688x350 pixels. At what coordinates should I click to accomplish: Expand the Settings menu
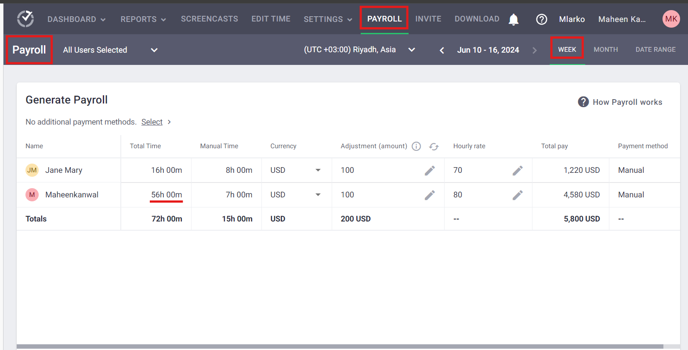(328, 19)
